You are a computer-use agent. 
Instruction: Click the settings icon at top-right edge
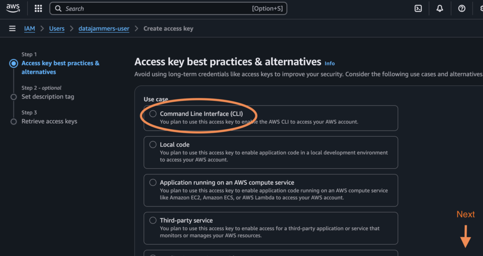[480, 8]
